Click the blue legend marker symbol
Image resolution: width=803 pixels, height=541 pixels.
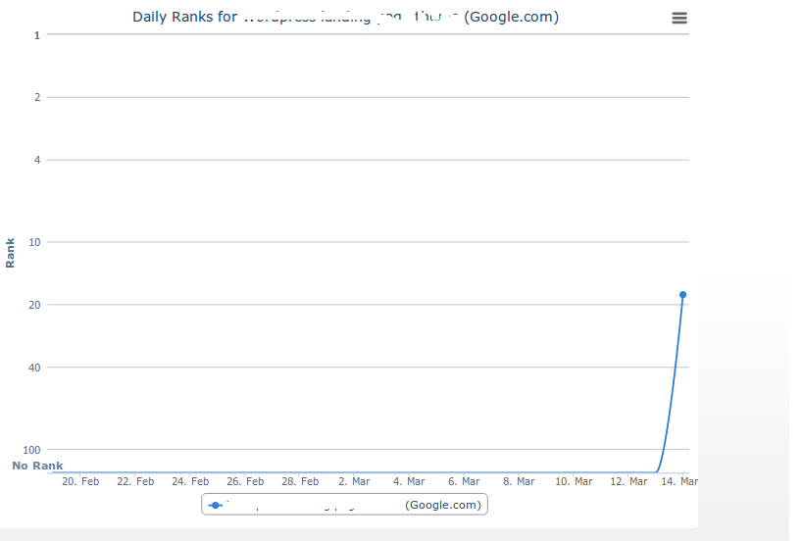point(215,505)
